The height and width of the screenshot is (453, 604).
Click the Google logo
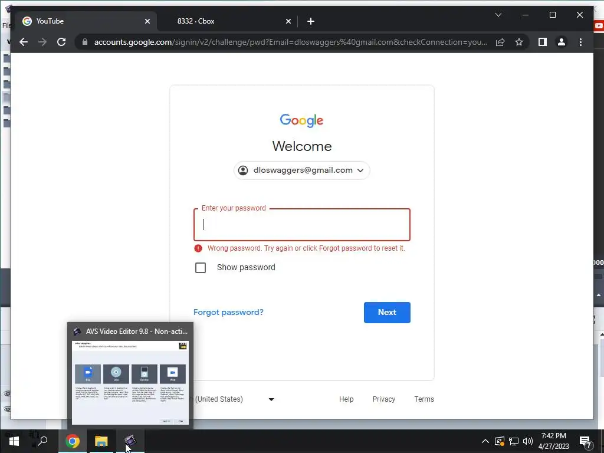(301, 120)
